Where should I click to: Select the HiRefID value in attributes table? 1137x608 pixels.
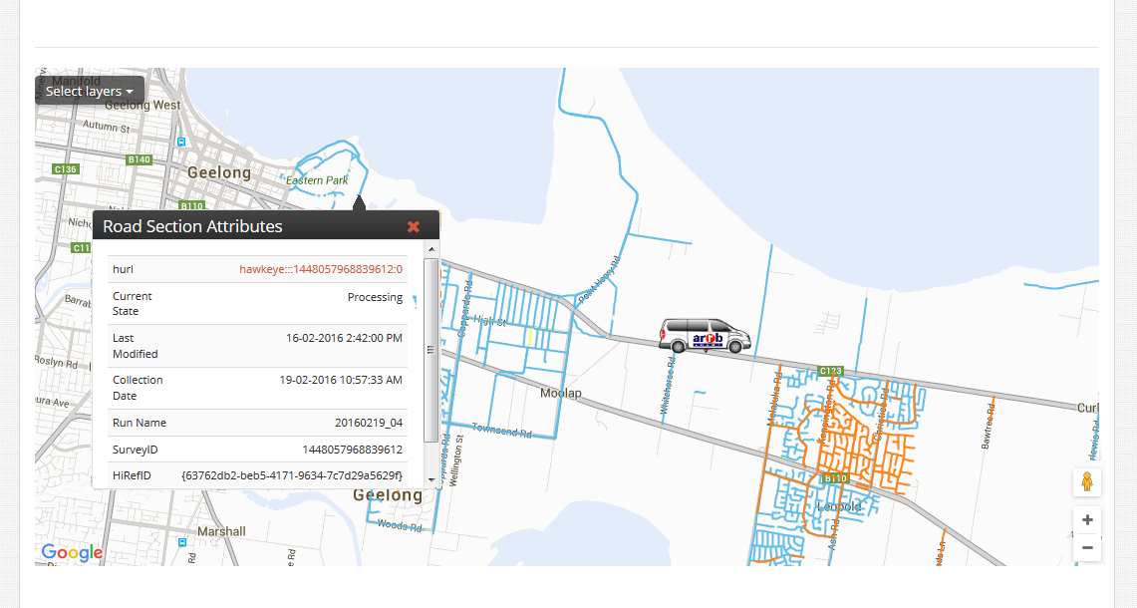(292, 475)
